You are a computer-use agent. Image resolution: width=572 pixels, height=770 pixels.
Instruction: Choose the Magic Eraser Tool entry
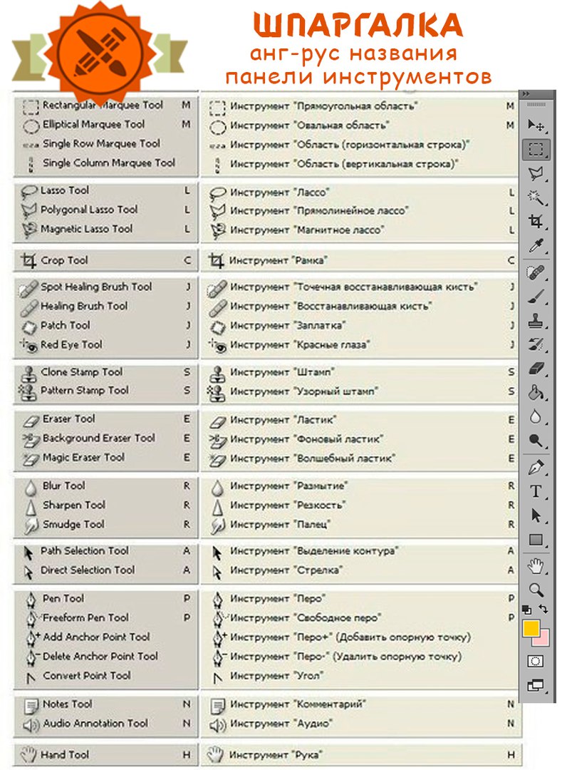point(106,458)
